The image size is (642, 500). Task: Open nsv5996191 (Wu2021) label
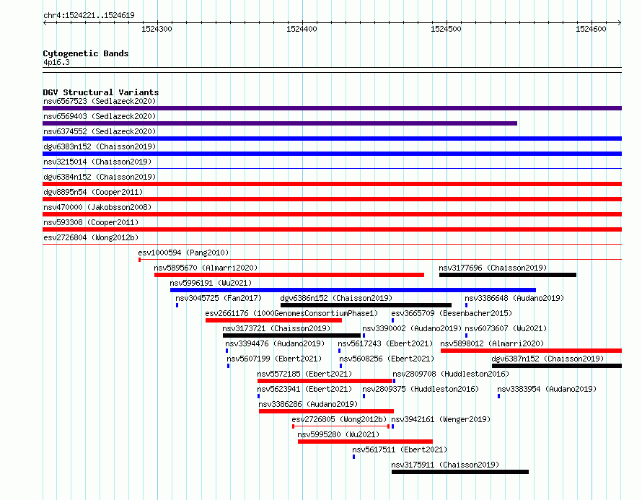coord(211,283)
